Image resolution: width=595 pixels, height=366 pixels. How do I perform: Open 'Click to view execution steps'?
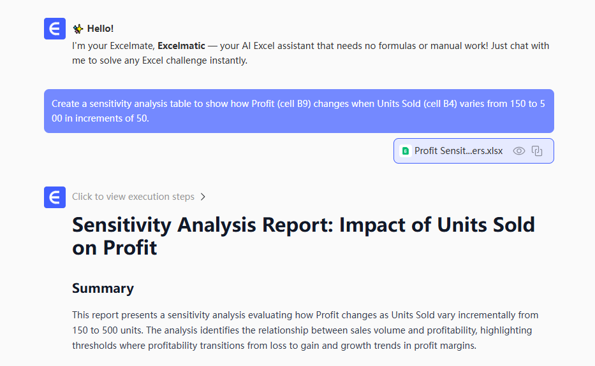(133, 197)
